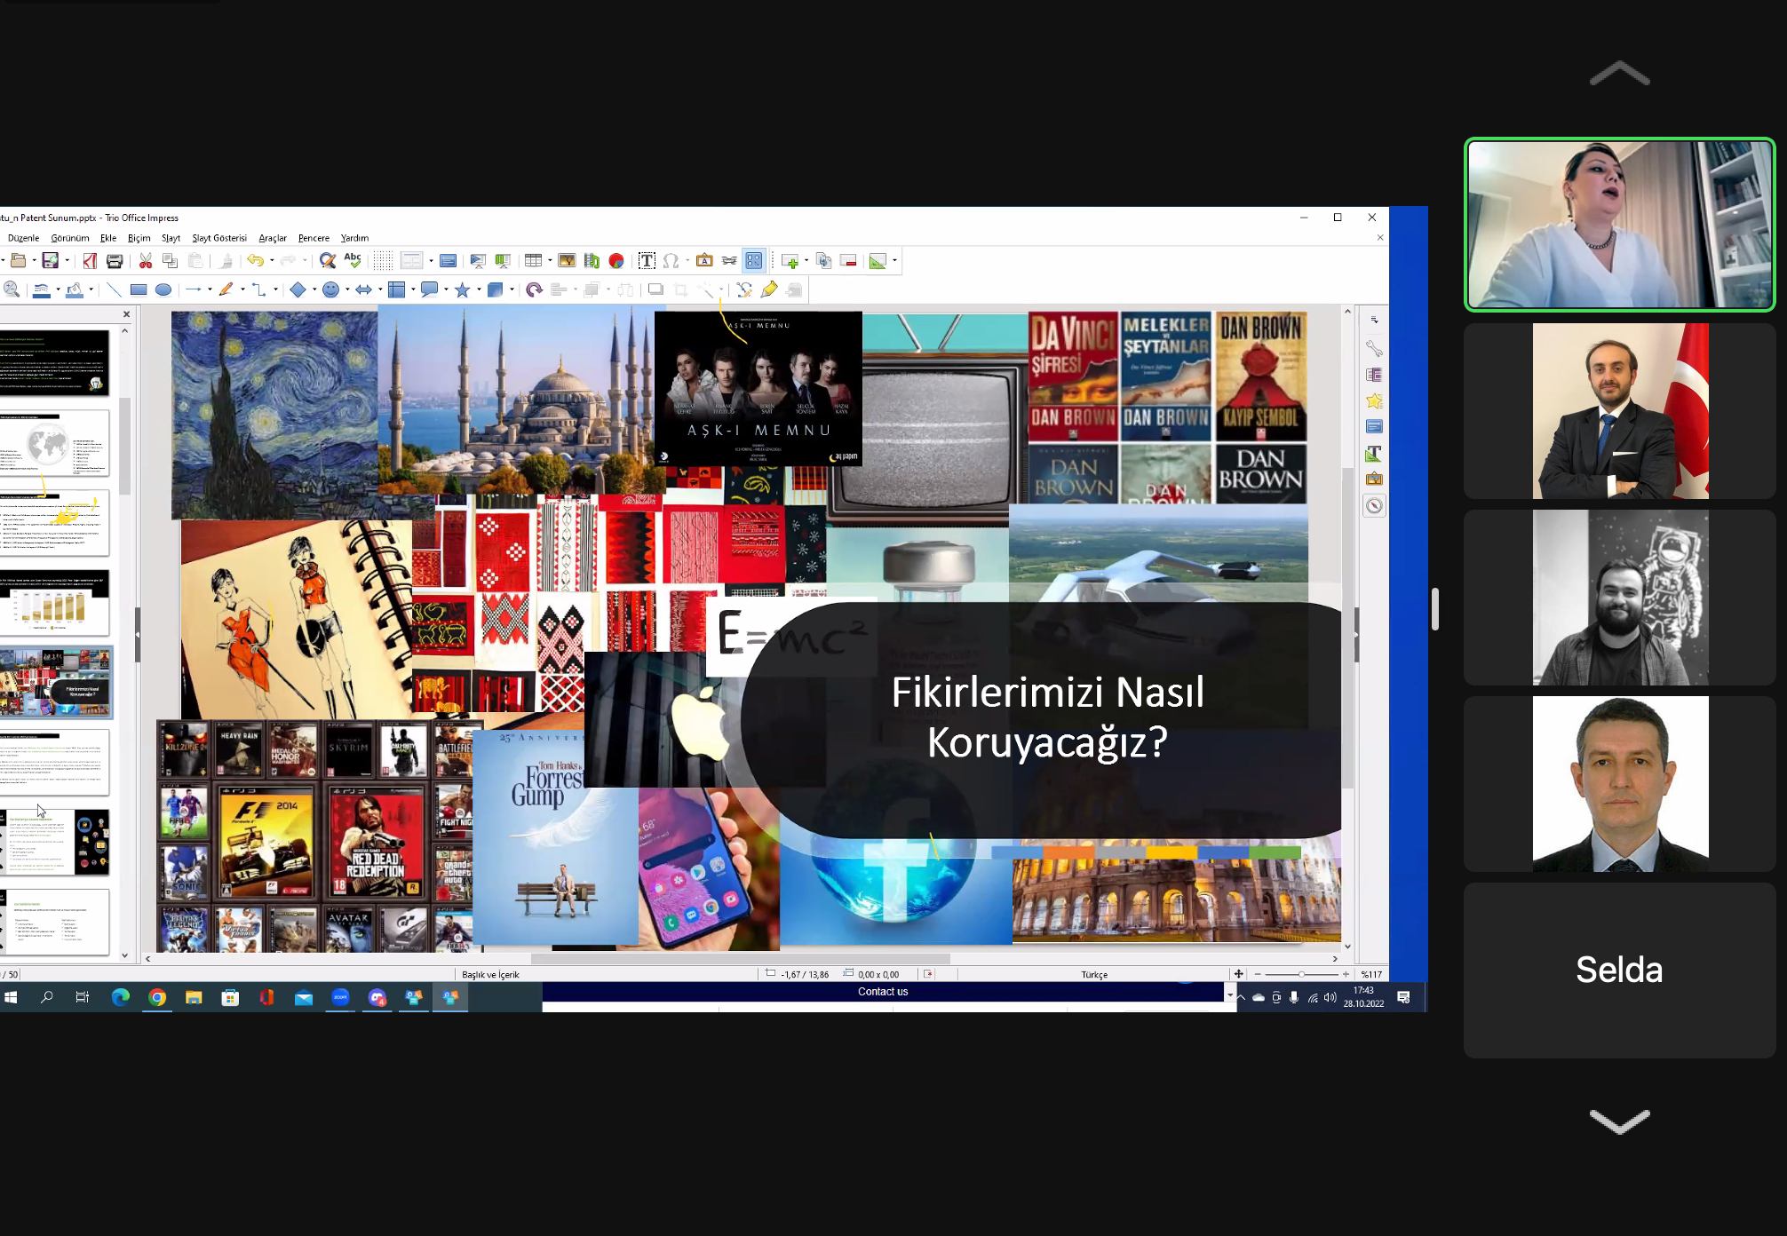Insert an image
This screenshot has height=1236, width=1787.
(567, 261)
